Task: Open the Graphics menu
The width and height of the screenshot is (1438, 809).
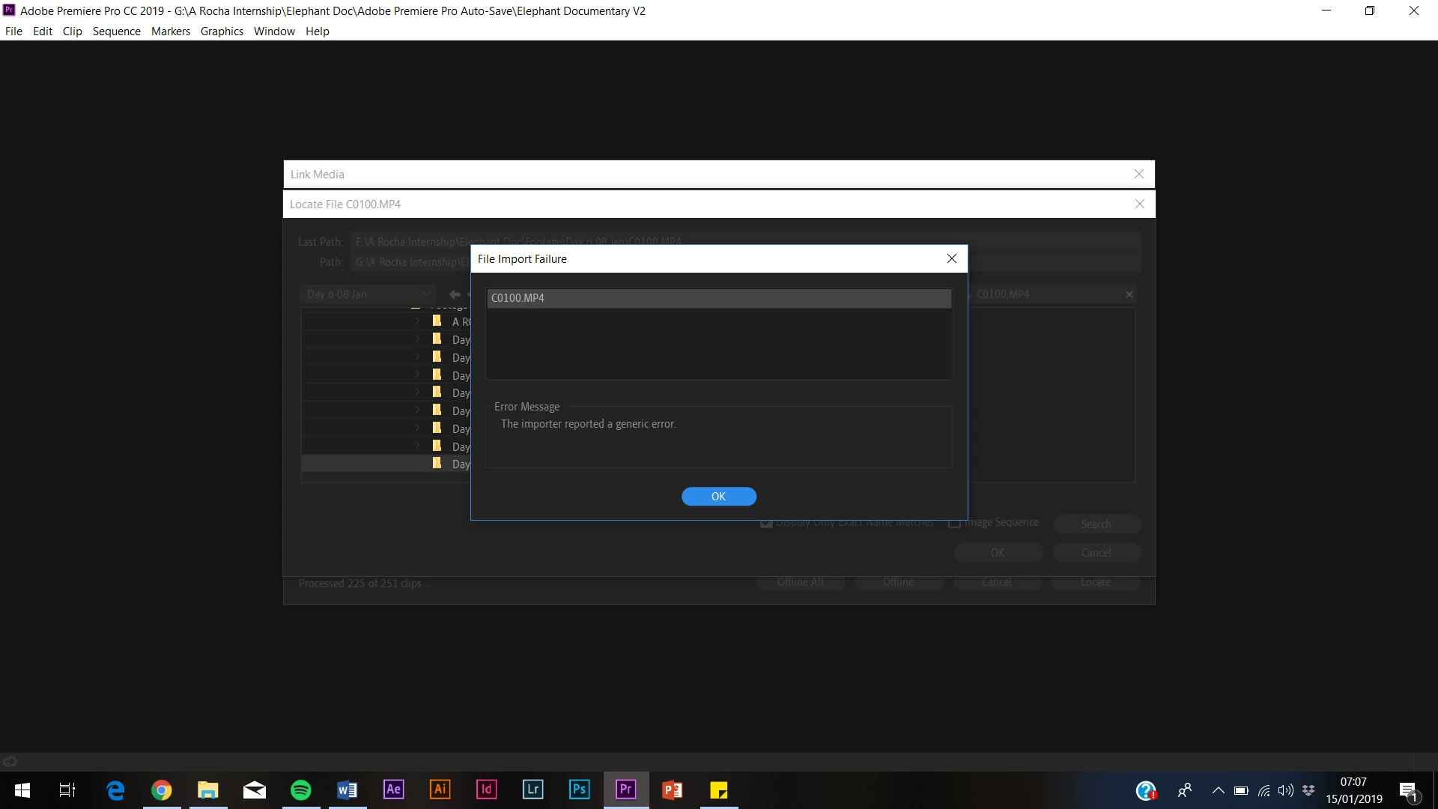Action: click(222, 31)
